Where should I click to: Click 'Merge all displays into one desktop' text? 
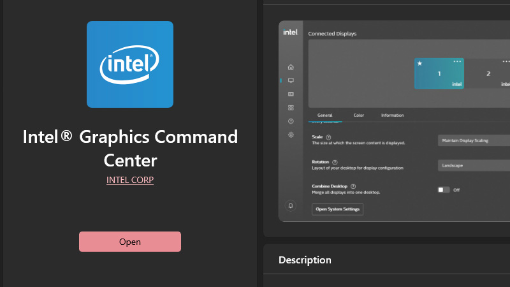346,193
